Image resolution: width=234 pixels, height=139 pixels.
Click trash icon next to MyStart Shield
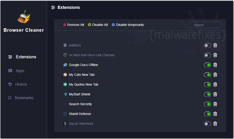[x=215, y=94]
